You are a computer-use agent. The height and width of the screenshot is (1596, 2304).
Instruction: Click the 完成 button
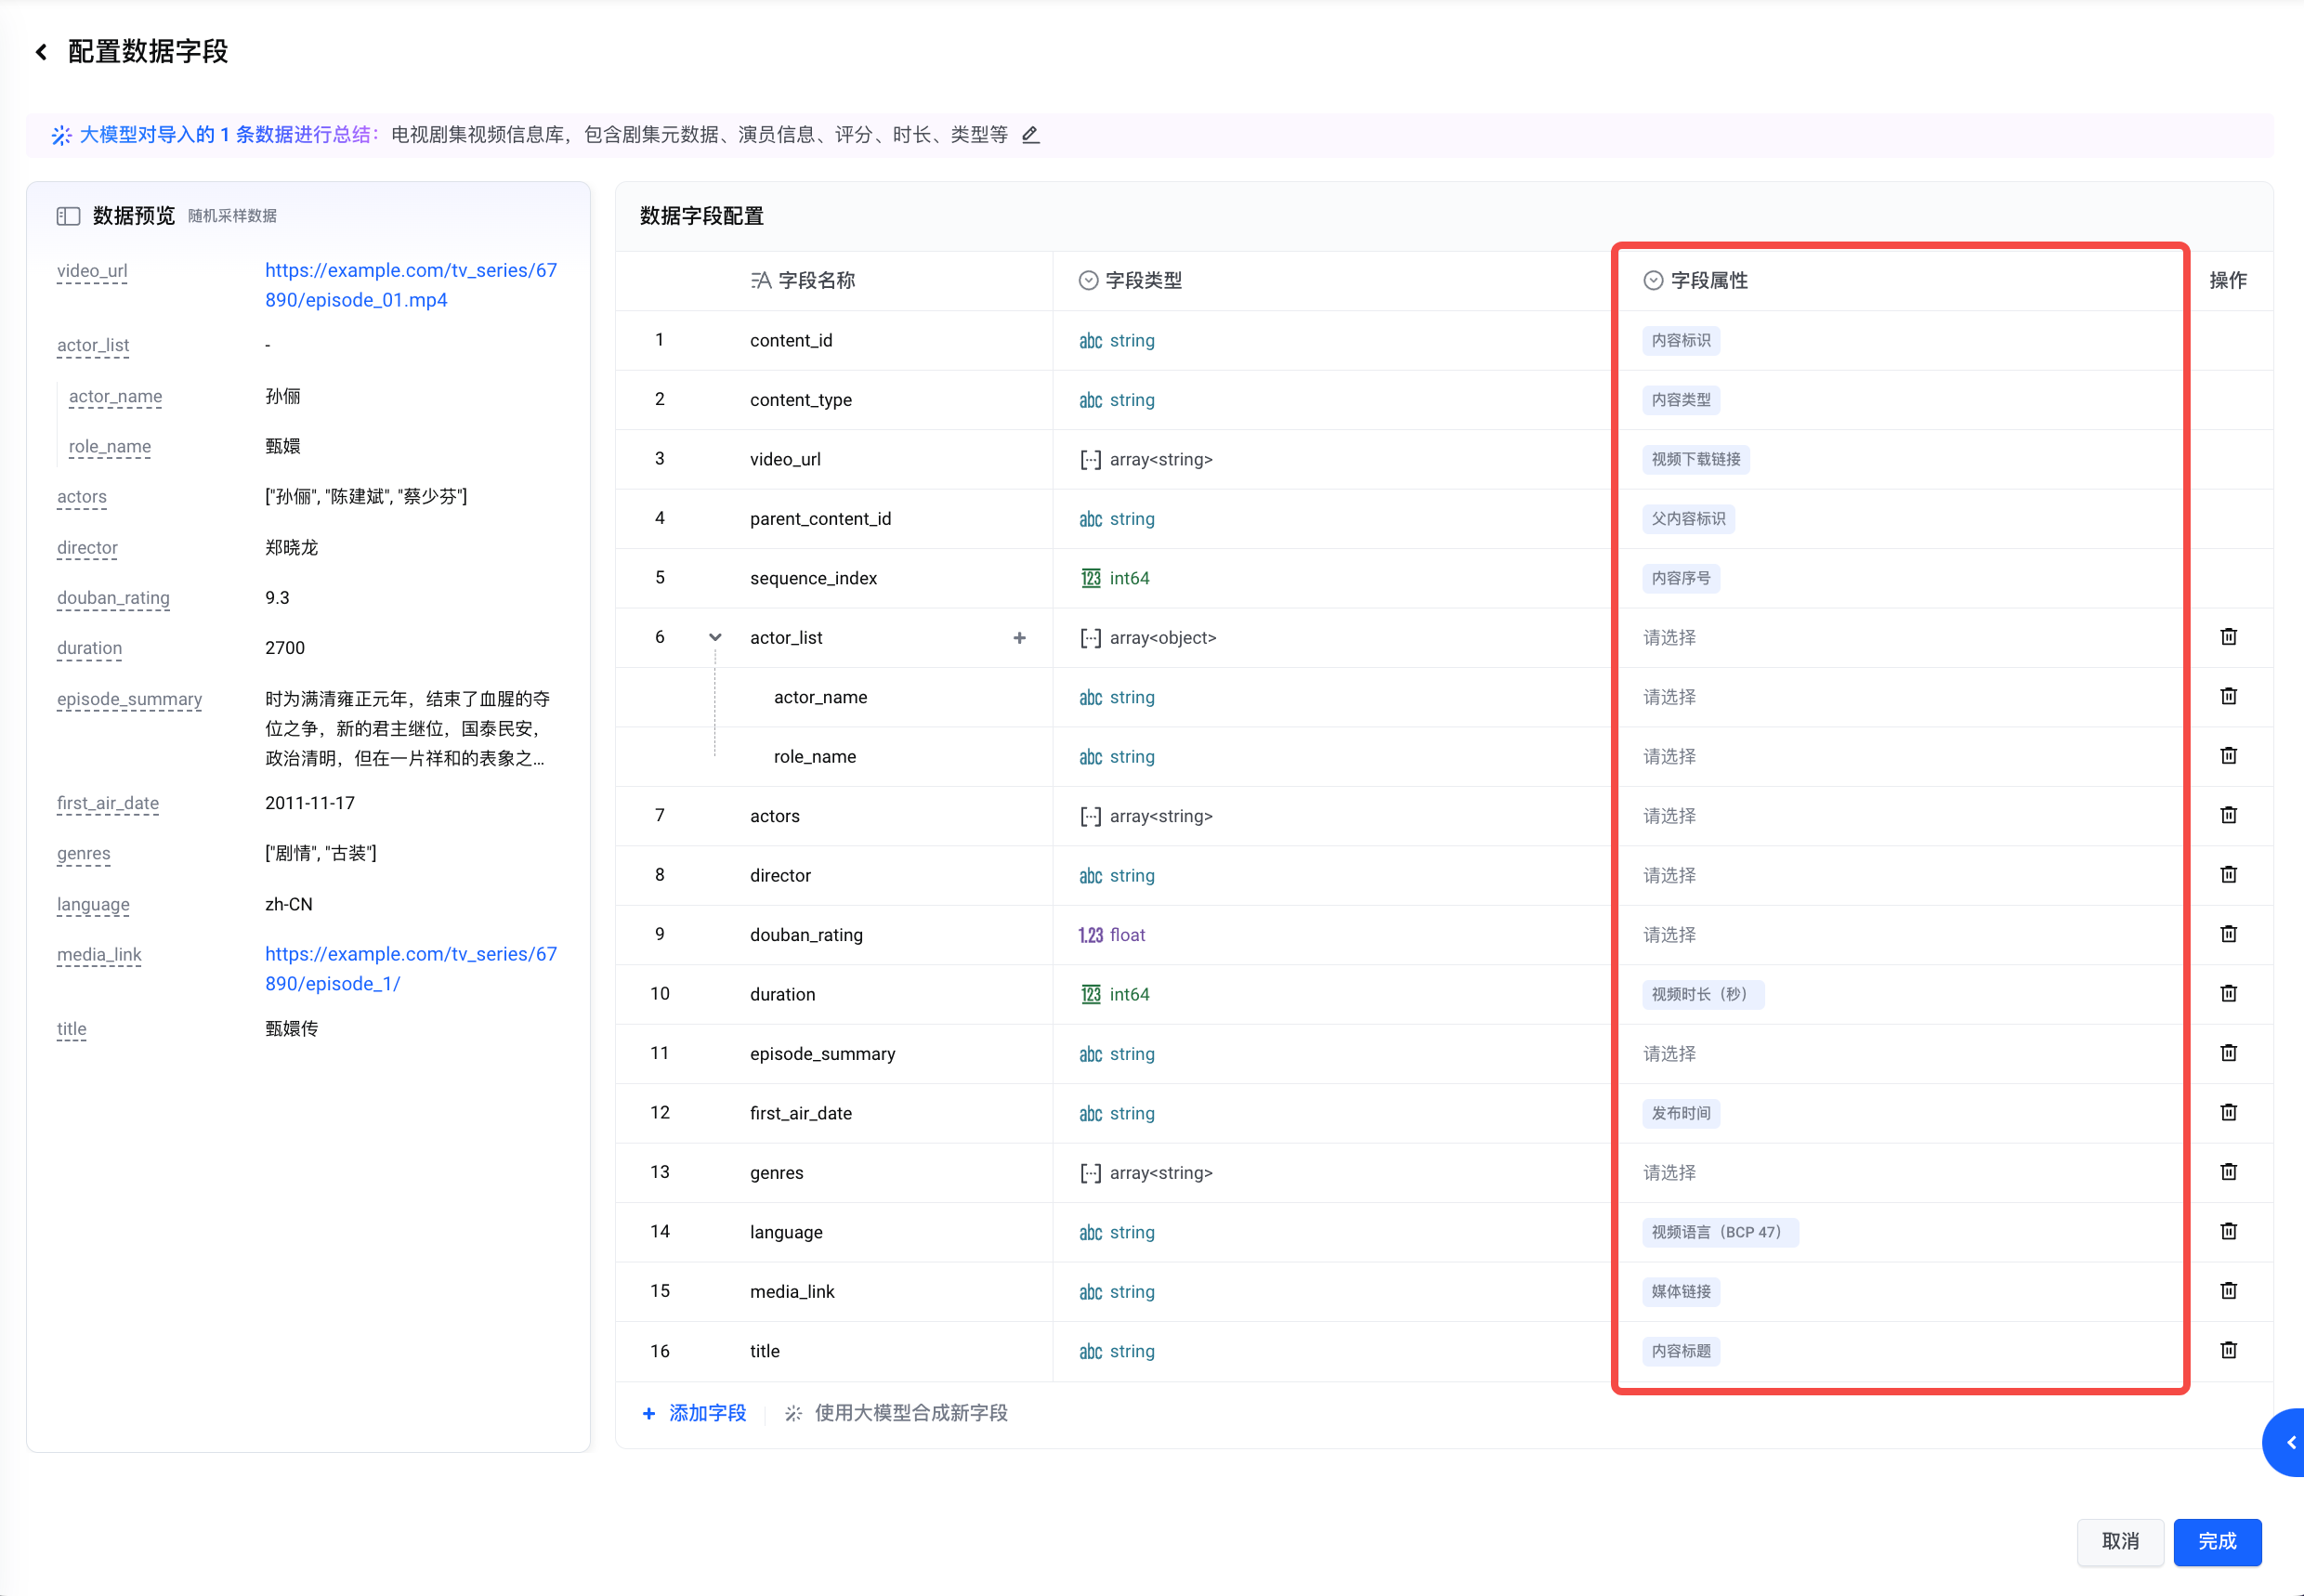click(2216, 1541)
